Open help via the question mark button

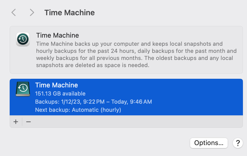click(x=238, y=143)
